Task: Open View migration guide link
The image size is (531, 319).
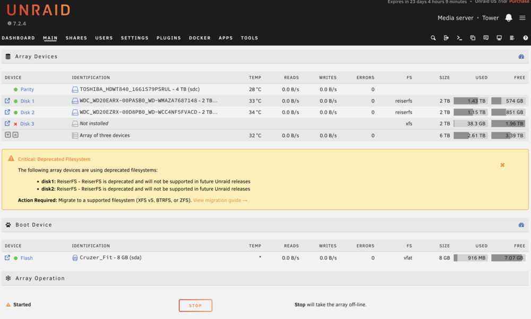Action: (x=220, y=200)
